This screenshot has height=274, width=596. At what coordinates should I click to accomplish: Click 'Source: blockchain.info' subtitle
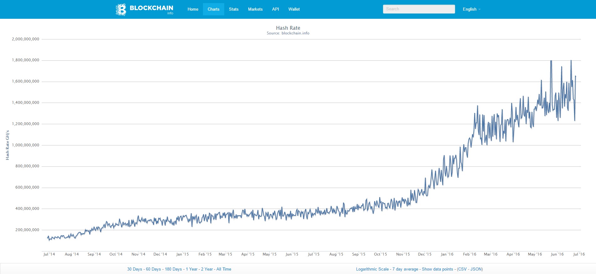pos(288,33)
